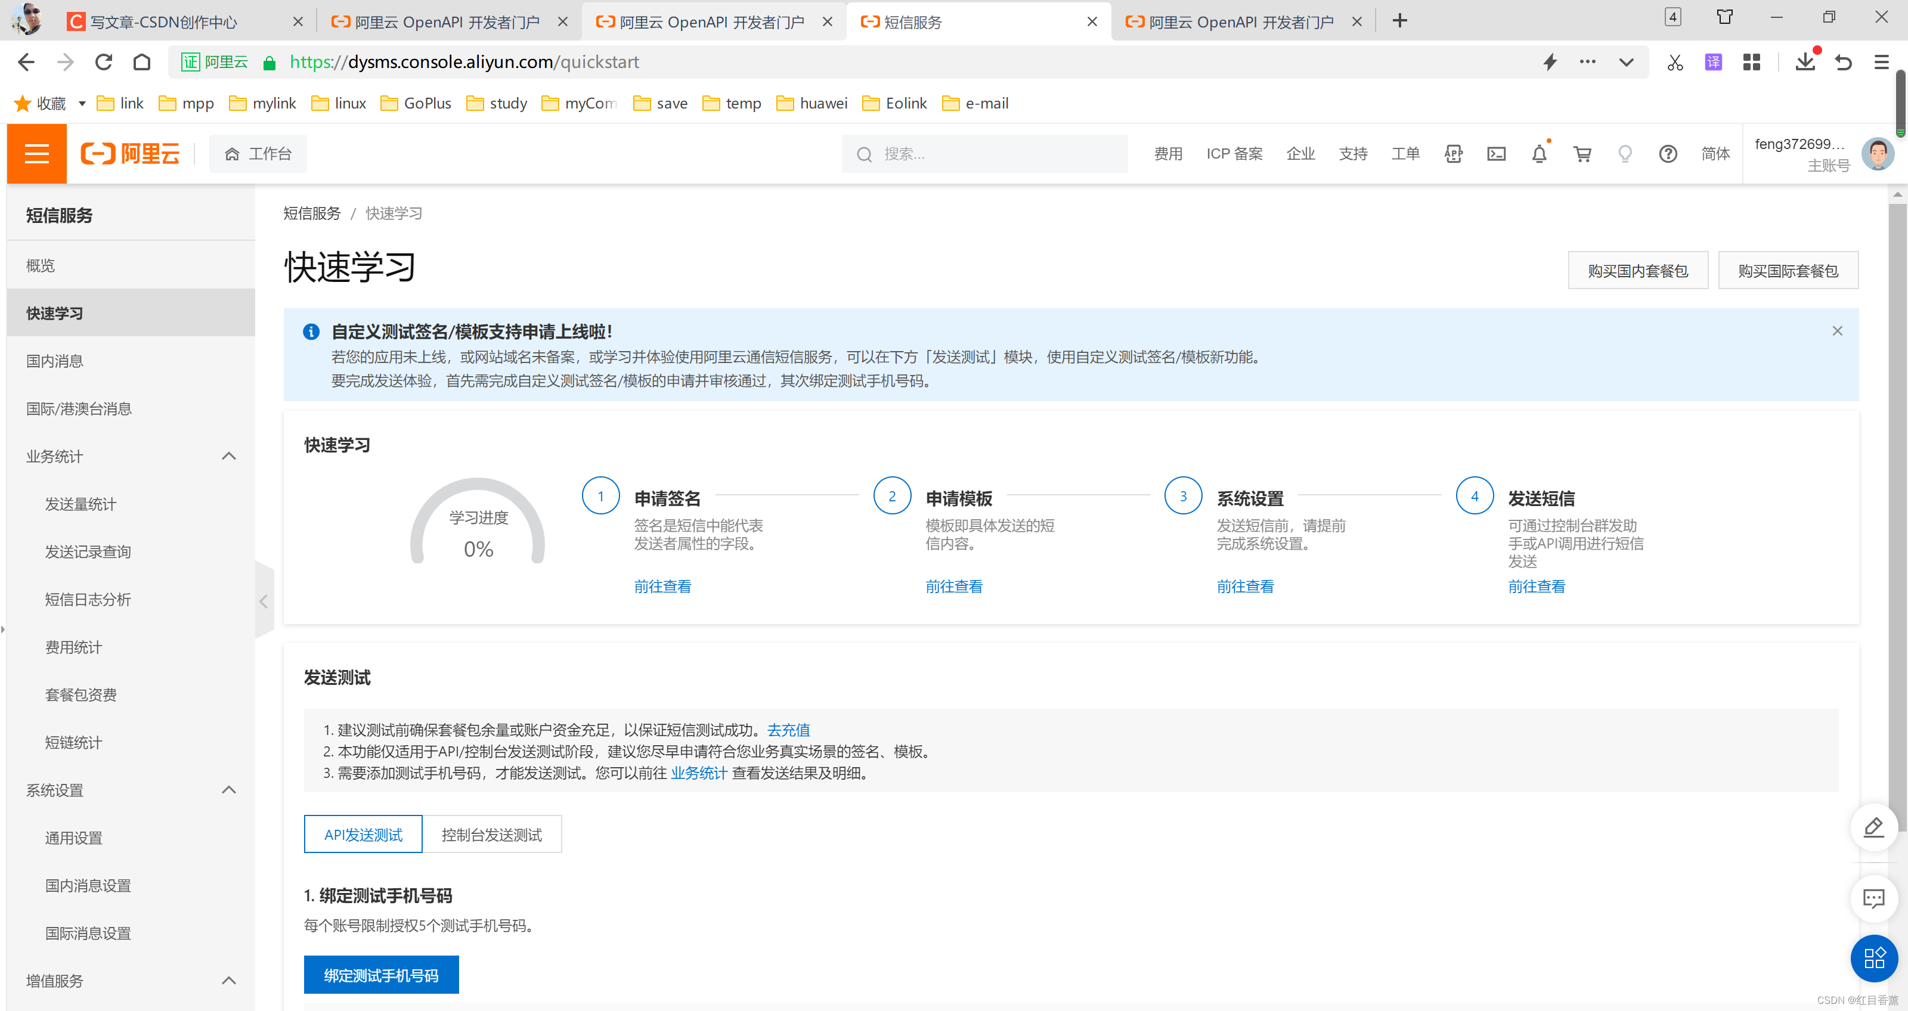Click the browser address bar URL
Image resolution: width=1908 pixels, height=1011 pixels.
[464, 62]
